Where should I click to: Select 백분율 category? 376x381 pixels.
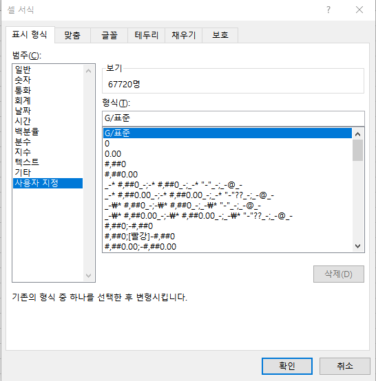tap(48, 131)
